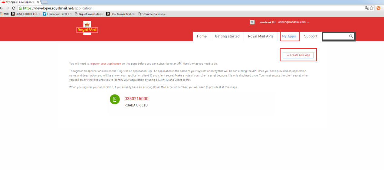Open the notification counter badge showing 0
Image resolution: width=384 pixels, height=170 pixels.
point(252,22)
